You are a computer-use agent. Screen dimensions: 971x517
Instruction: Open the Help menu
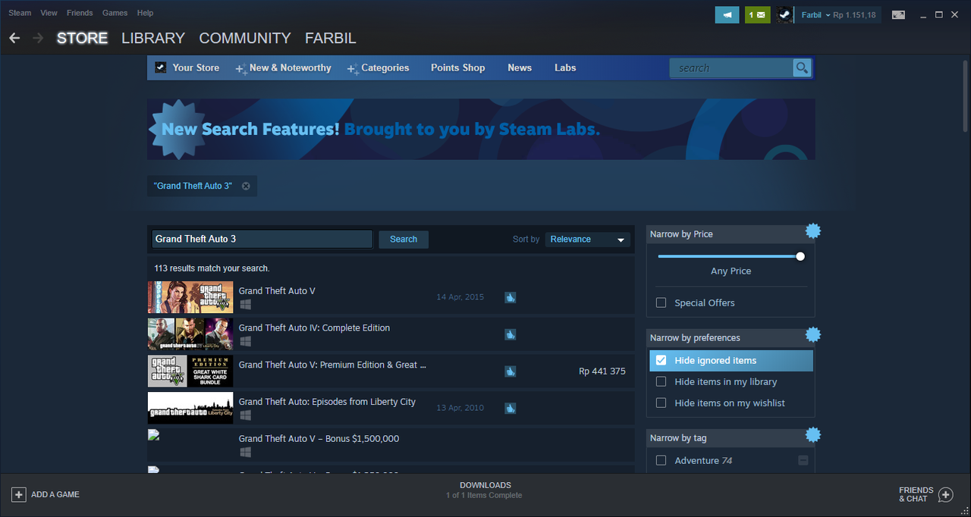145,13
